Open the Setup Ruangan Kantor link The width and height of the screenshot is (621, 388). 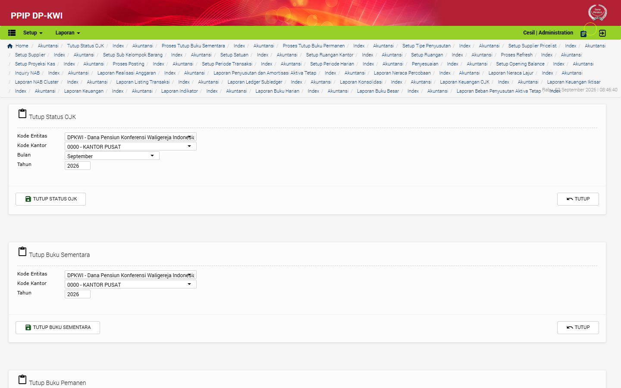click(x=329, y=55)
